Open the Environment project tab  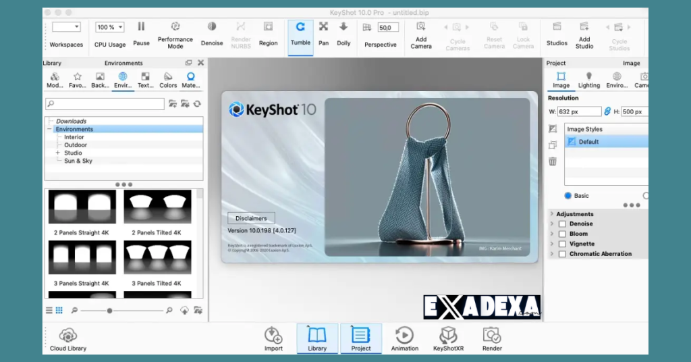tap(617, 80)
